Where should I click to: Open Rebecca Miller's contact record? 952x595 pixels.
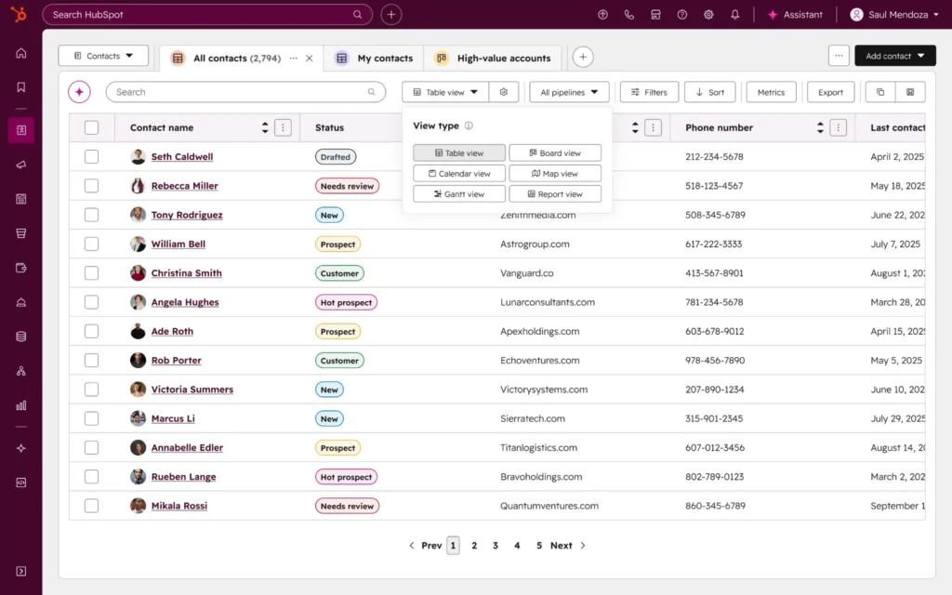point(184,186)
